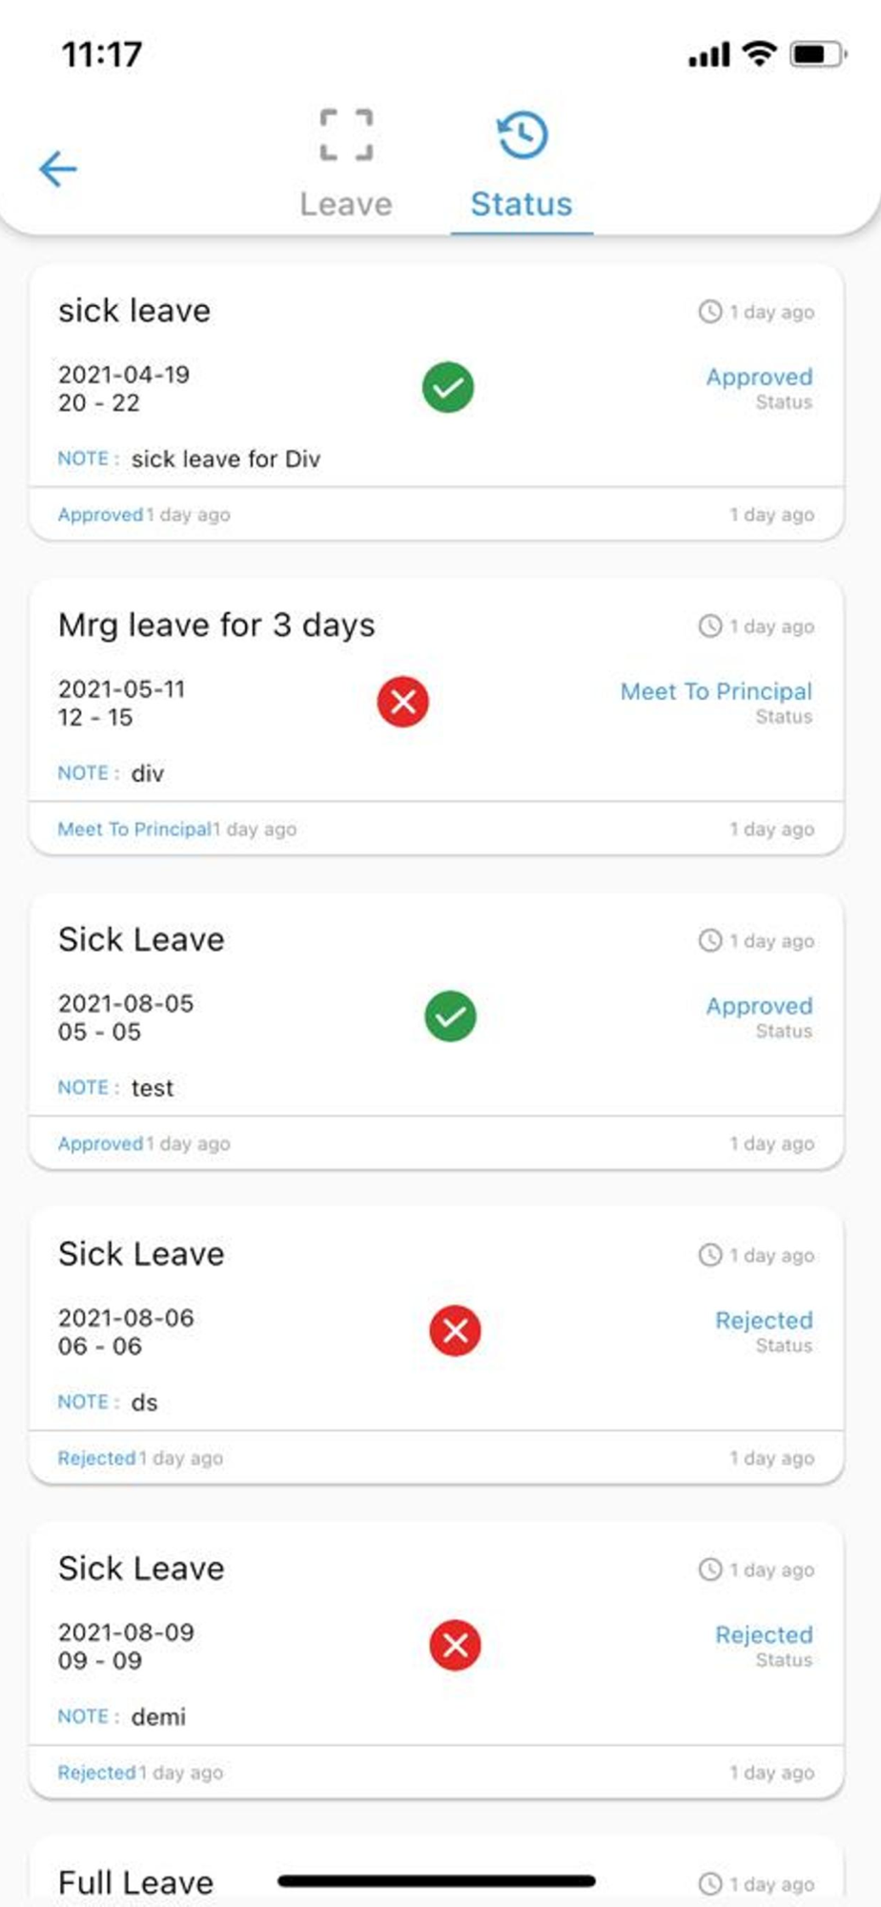Tap the blue back arrow
The height and width of the screenshot is (1907, 881).
click(57, 169)
